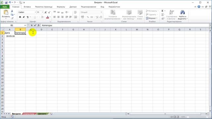Viewport: 212px width, 119px height.
Task: Open the Format (Формат) cells dropdown
Action: [152, 18]
